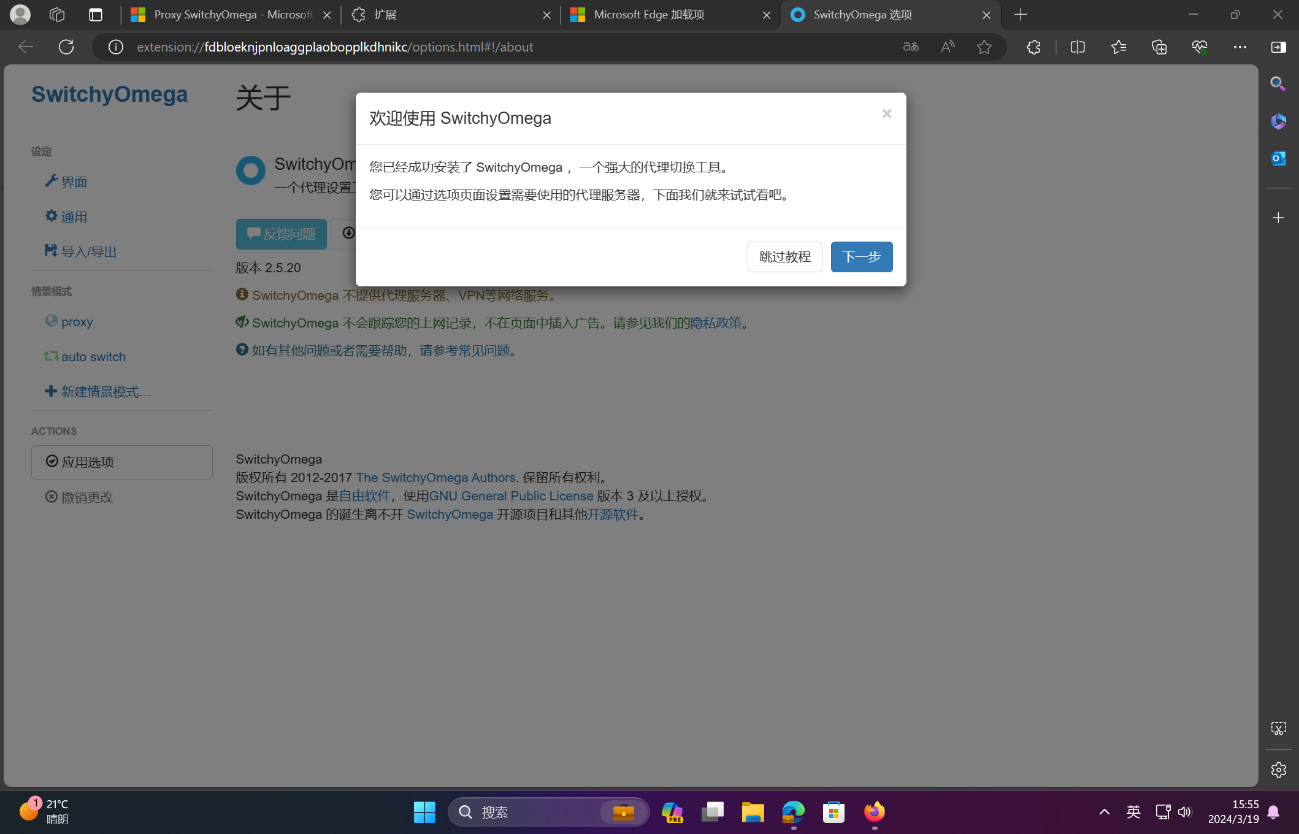Select the auto switch profile
The image size is (1299, 834).
click(93, 356)
